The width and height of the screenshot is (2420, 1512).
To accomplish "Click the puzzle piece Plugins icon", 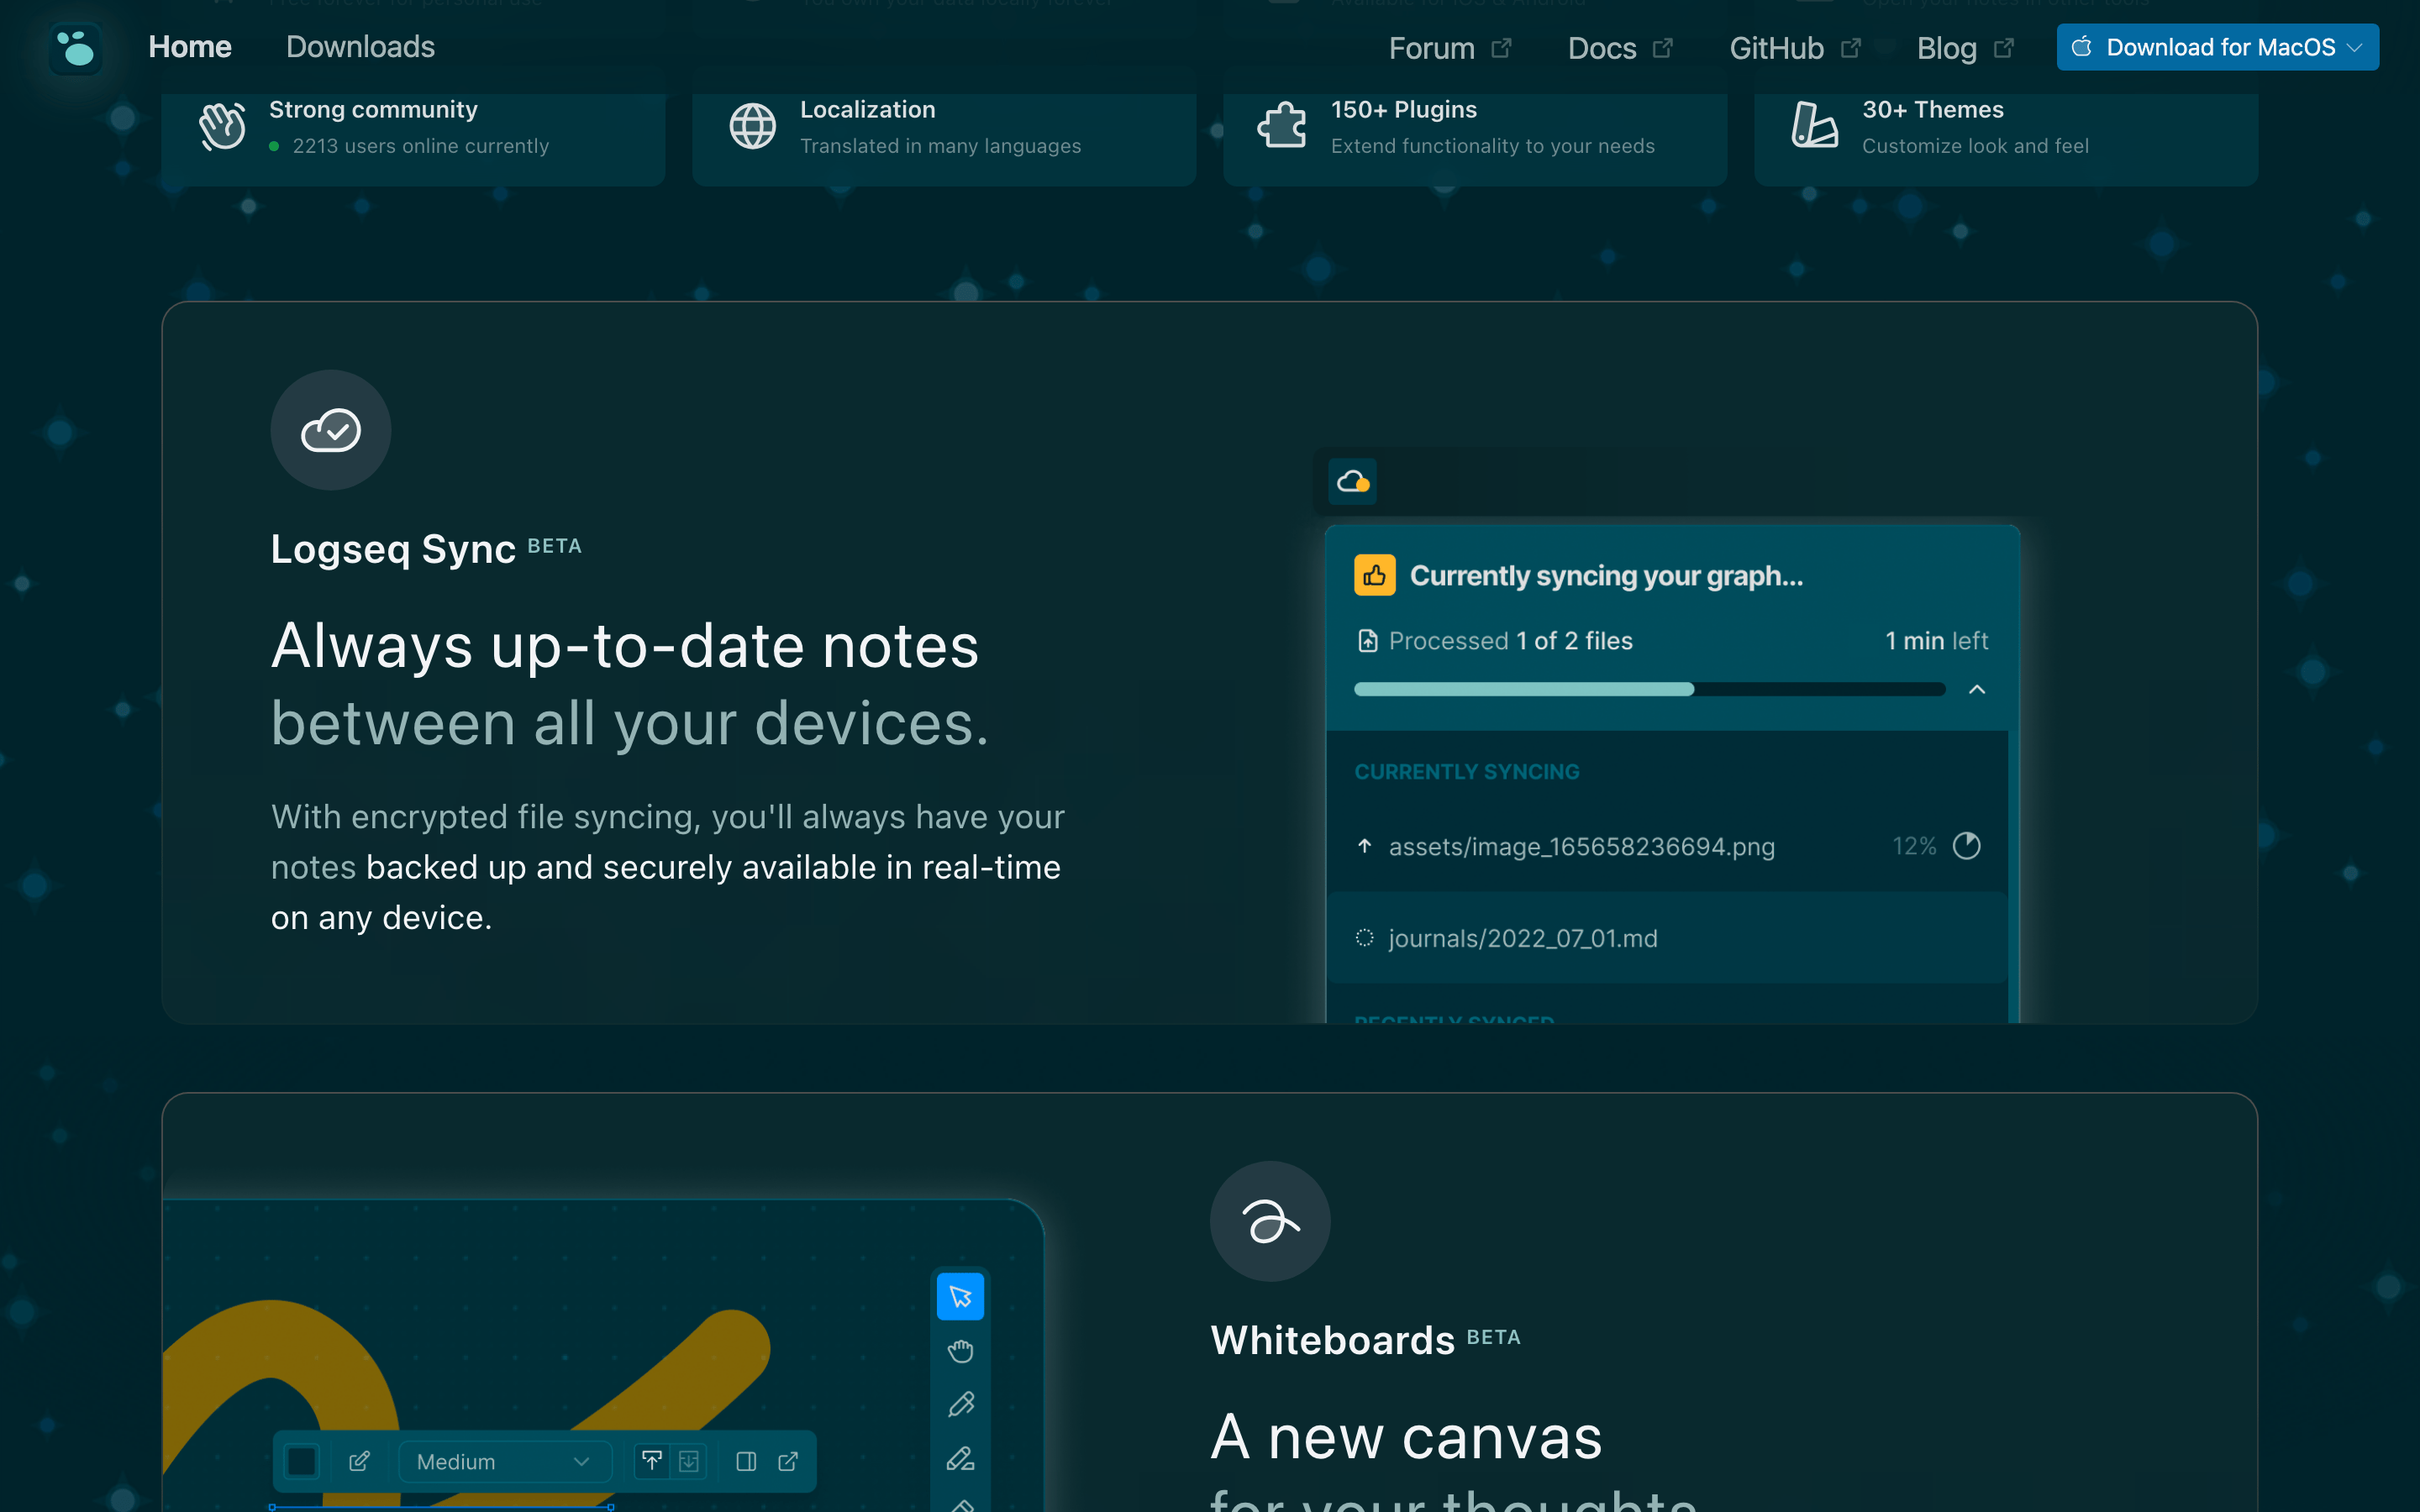I will (x=1282, y=126).
